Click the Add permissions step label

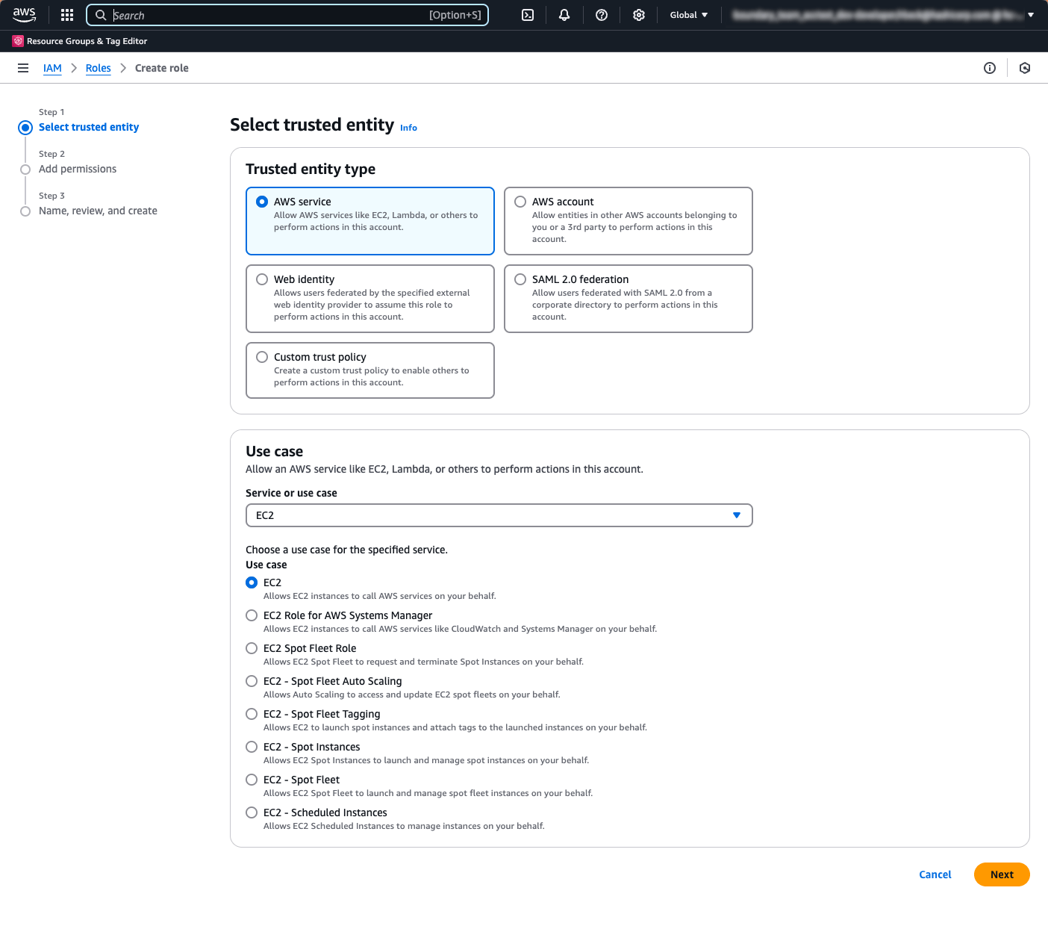[78, 169]
